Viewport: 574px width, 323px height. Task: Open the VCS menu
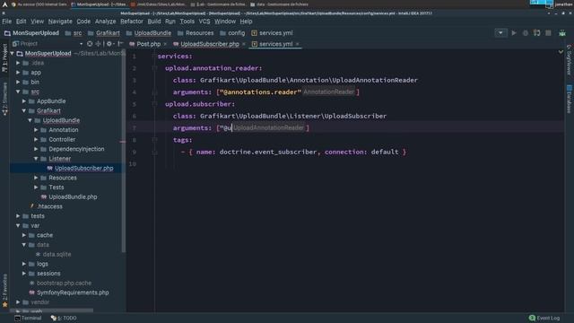pos(204,22)
